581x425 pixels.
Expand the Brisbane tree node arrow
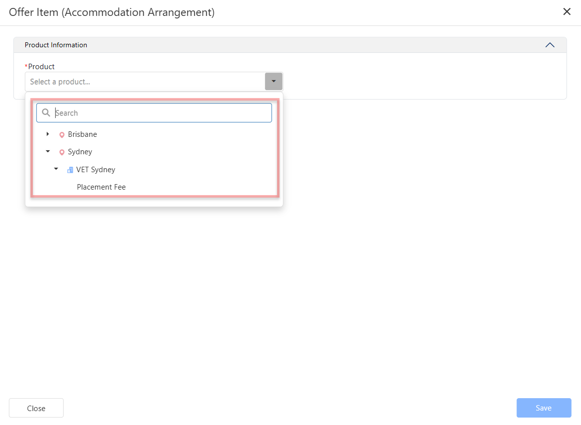pyautogui.click(x=48, y=134)
